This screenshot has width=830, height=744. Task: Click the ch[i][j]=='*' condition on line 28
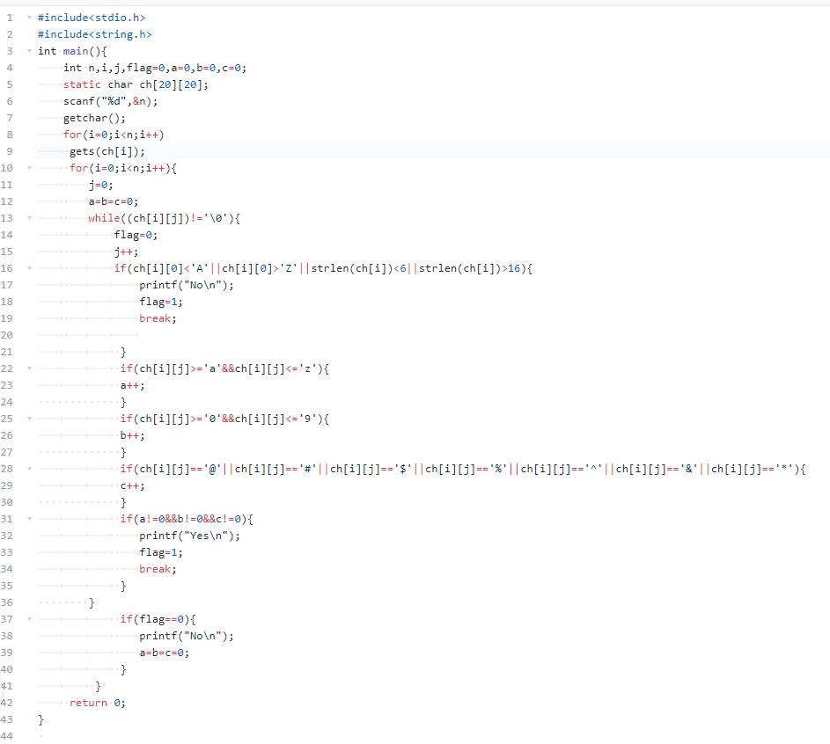(753, 469)
